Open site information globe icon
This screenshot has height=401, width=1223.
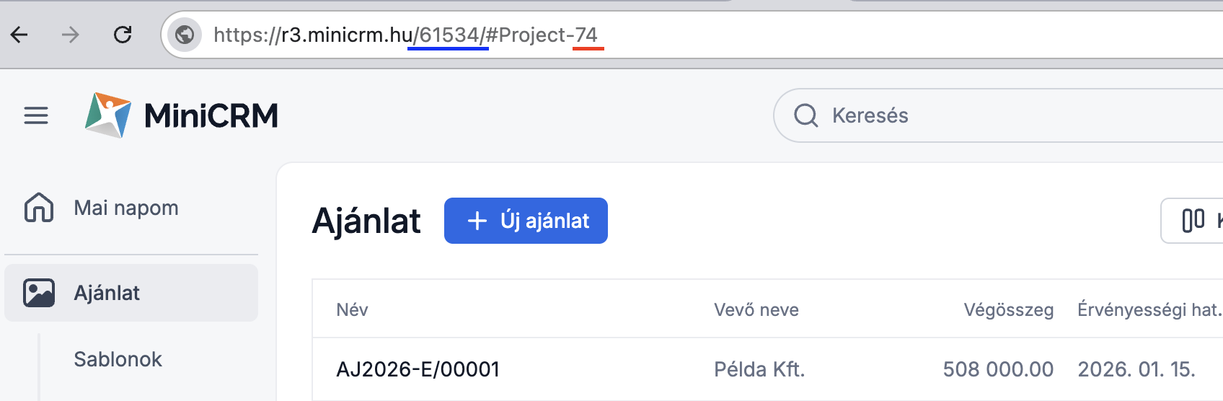[185, 35]
